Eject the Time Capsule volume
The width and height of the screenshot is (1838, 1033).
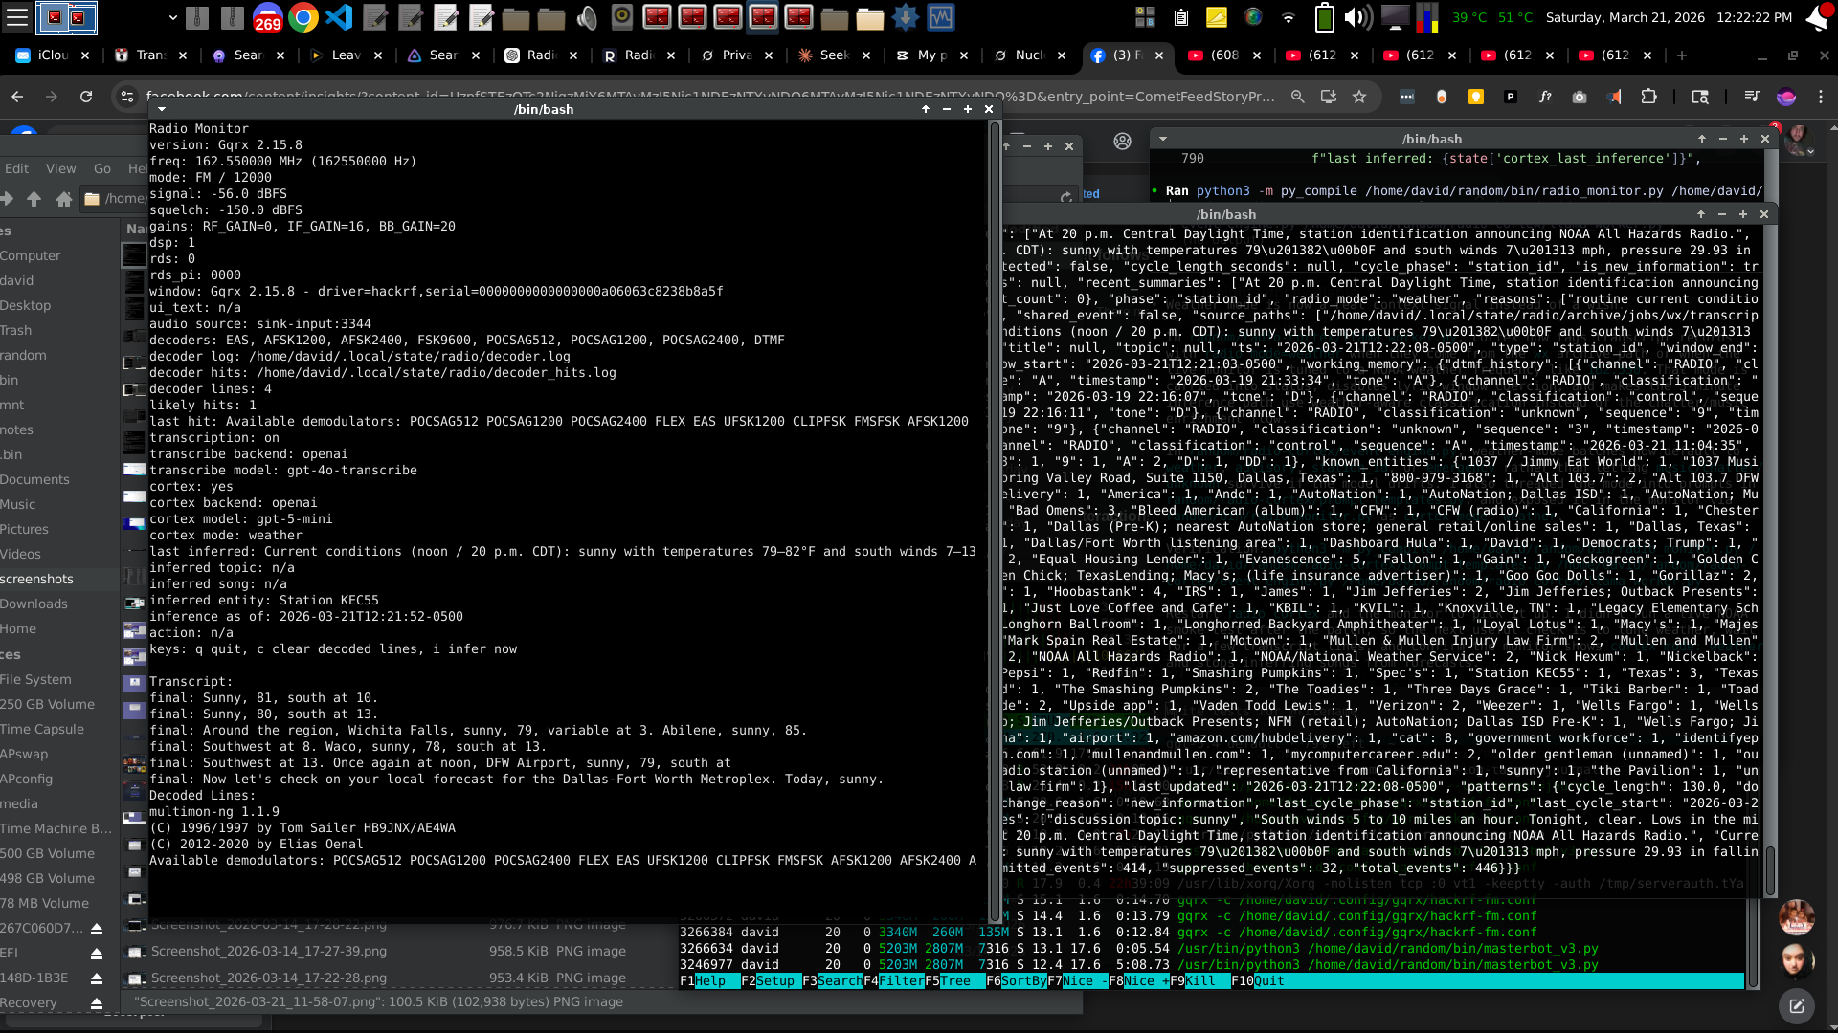click(x=97, y=729)
